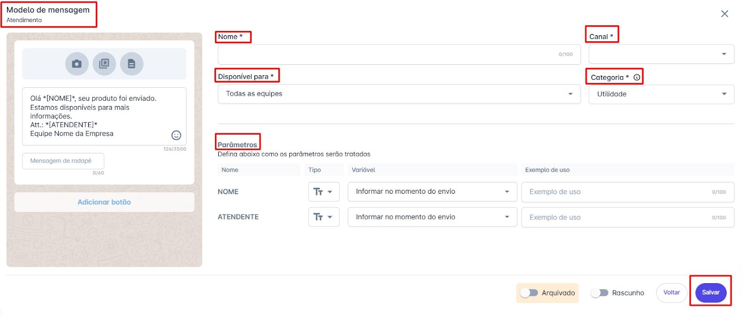Screen dimensions: 751x317
Task: Expand the Canal dropdown
Action: point(661,54)
